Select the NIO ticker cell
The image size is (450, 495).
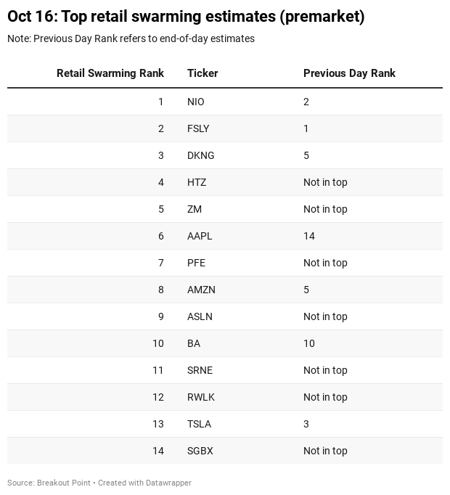[x=196, y=102]
